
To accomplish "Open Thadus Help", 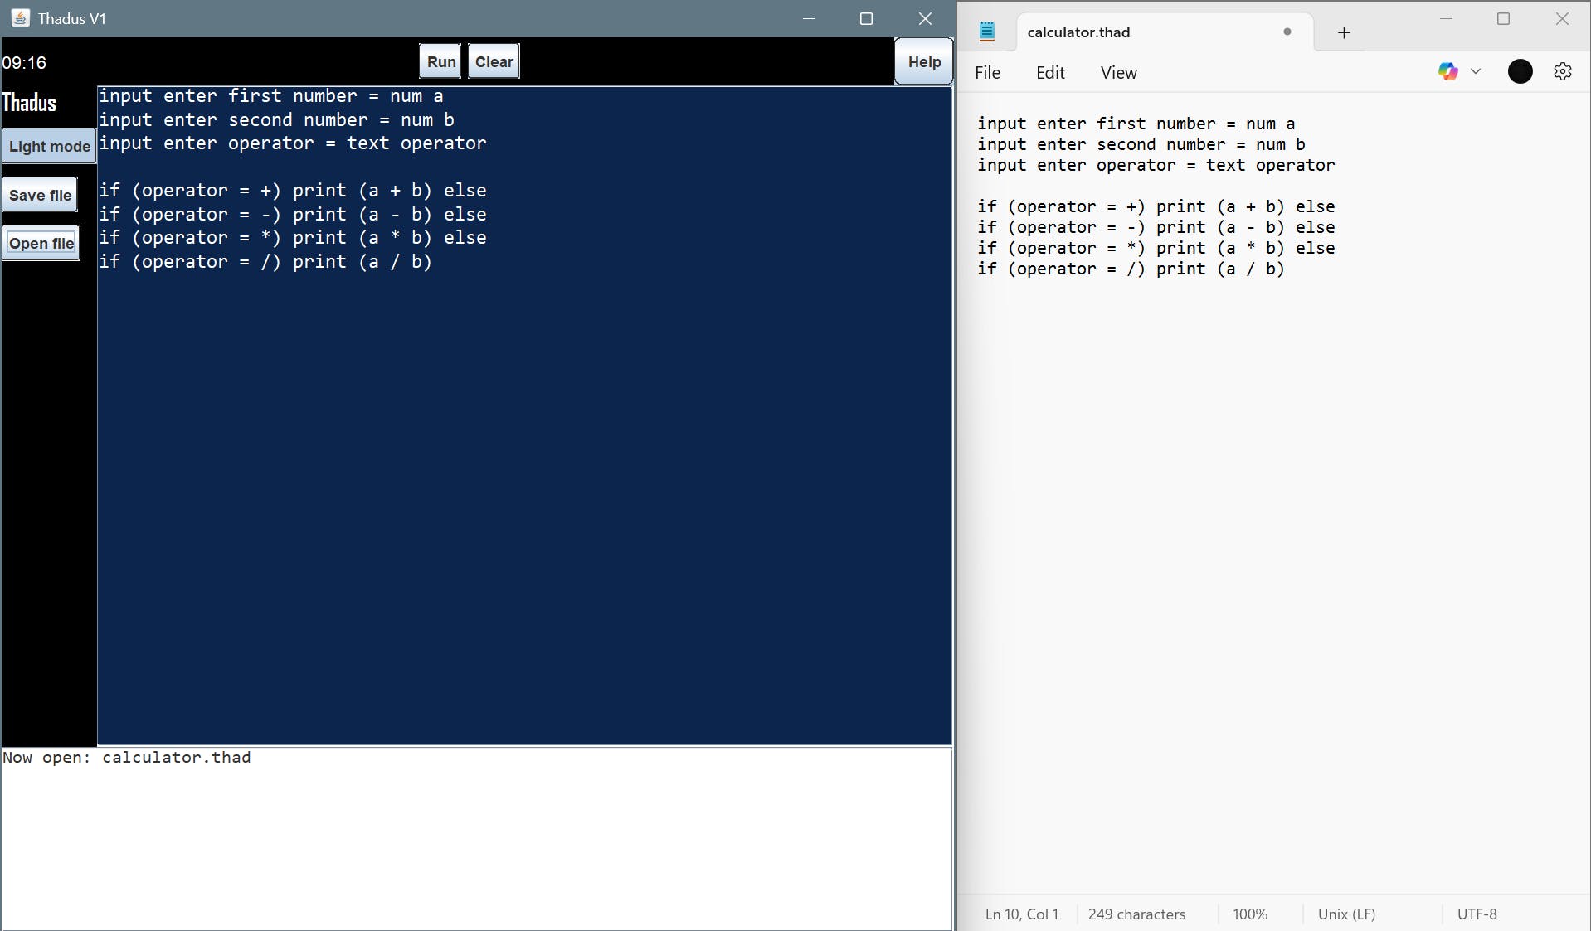I will coord(924,61).
